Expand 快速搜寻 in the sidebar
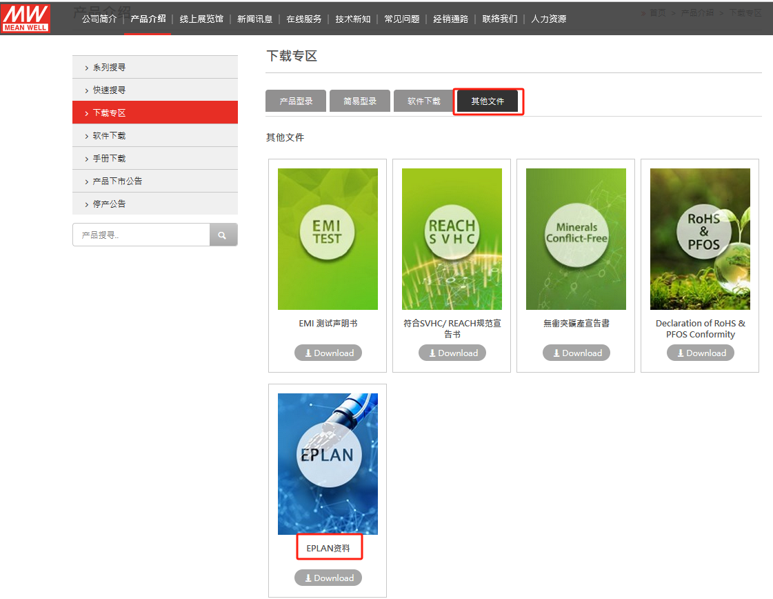 [154, 90]
